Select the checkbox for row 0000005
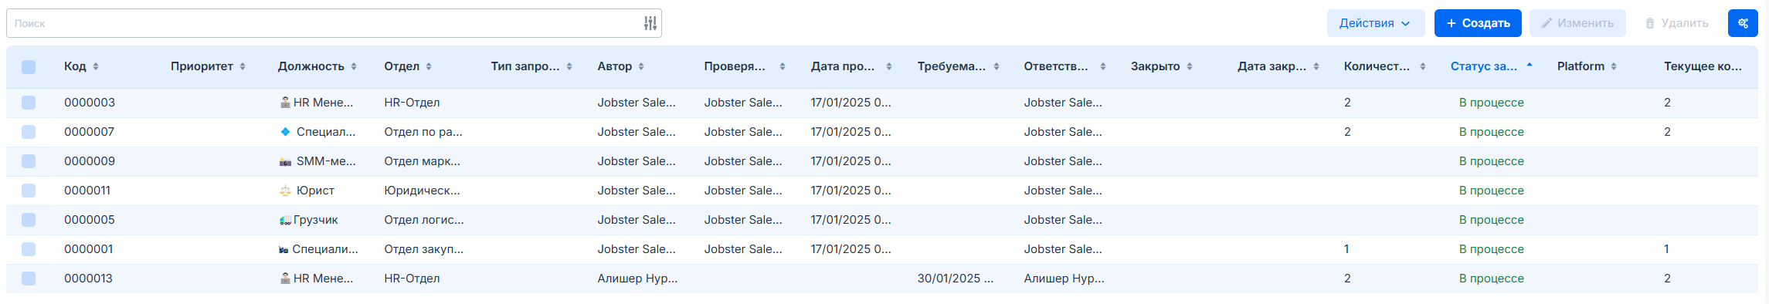1769x304 pixels. pyautogui.click(x=29, y=220)
